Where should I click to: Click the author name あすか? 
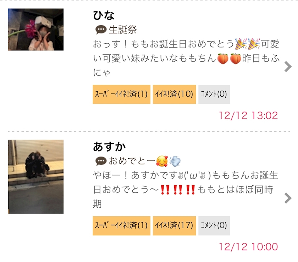tap(109, 147)
